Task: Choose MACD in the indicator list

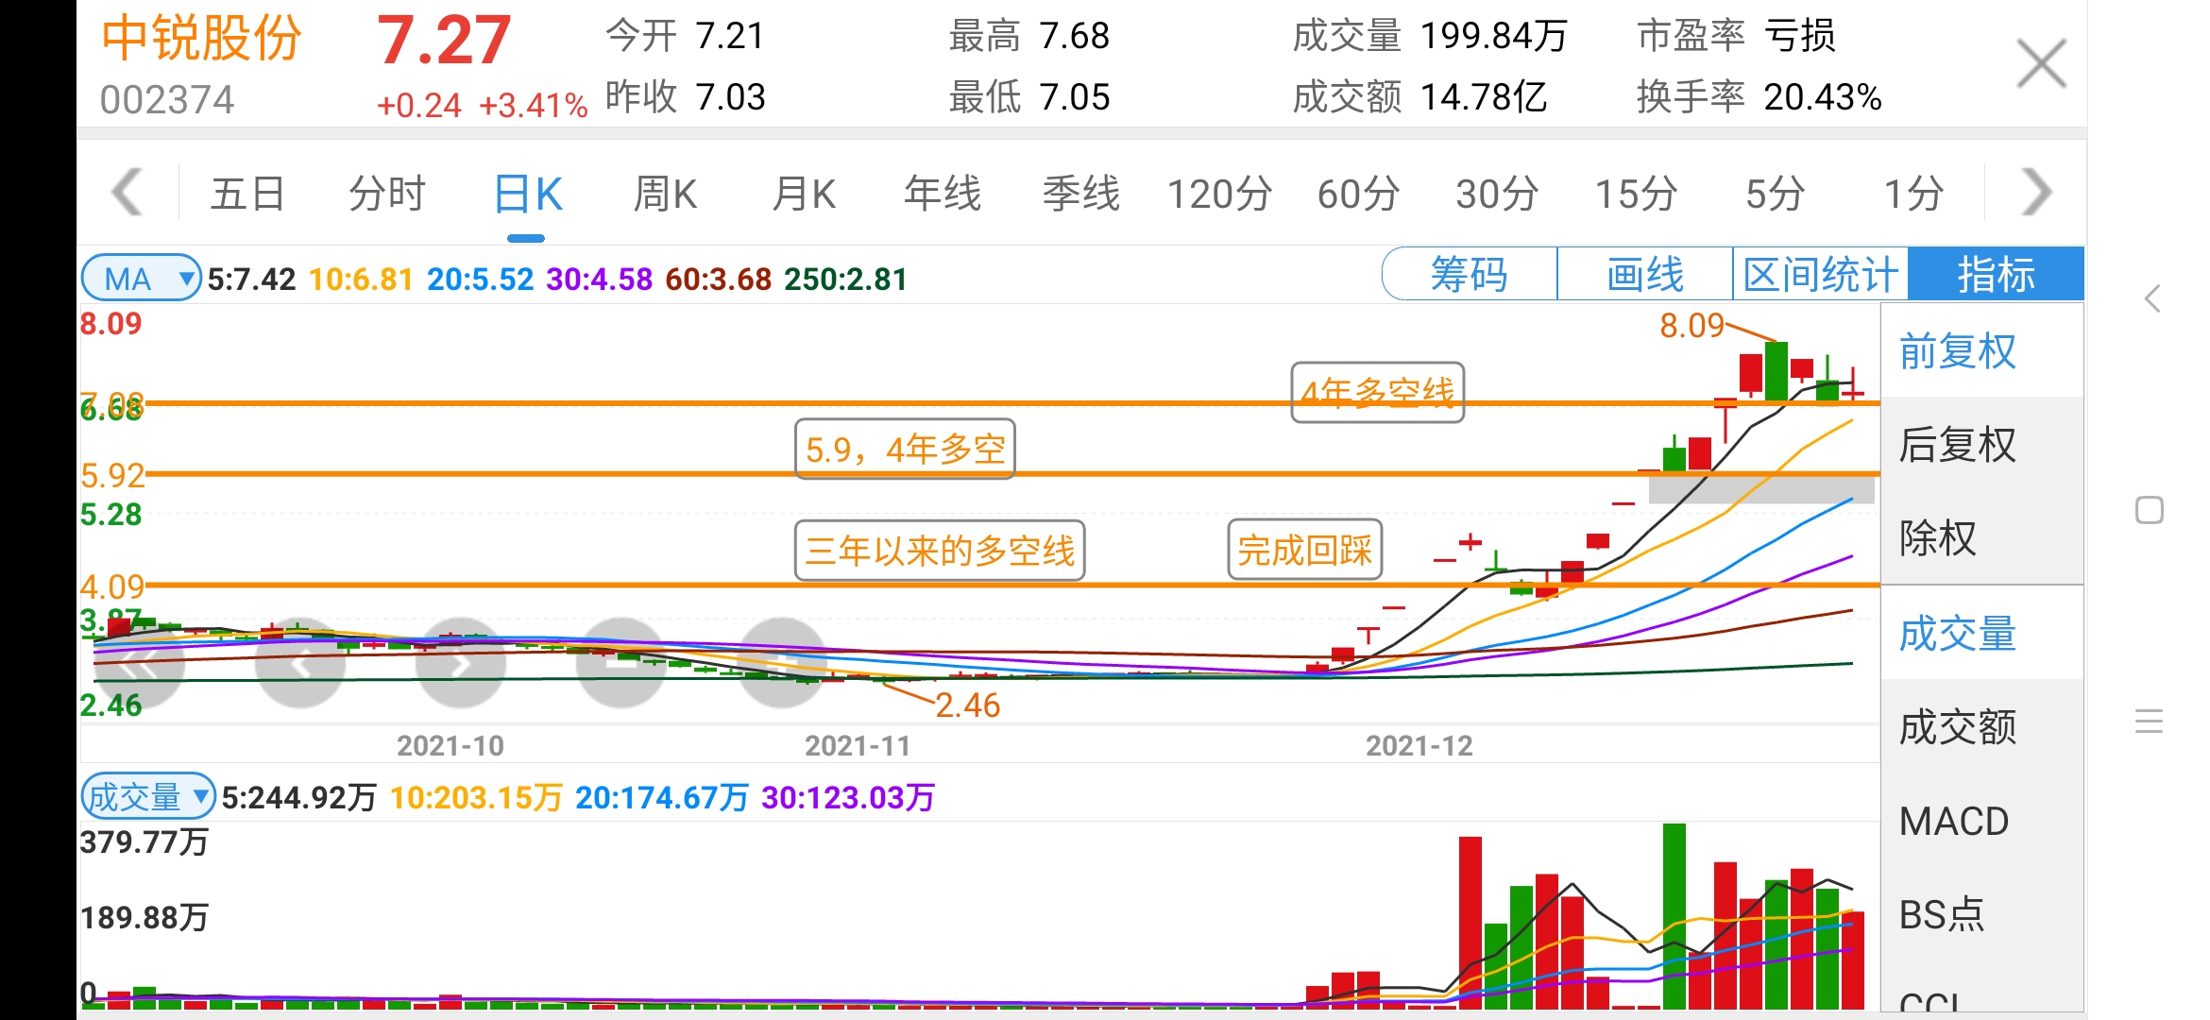Action: click(x=1982, y=821)
